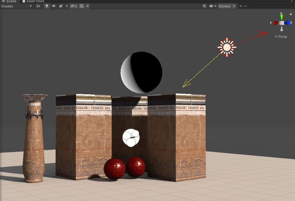This screenshot has width=295, height=201.
Task: Click the hidden objects visibility counter
Action: click(74, 6)
